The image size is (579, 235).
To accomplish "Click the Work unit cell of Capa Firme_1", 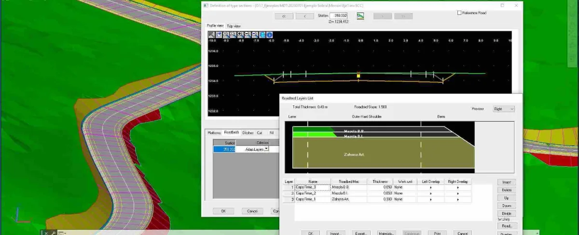I will (405, 199).
